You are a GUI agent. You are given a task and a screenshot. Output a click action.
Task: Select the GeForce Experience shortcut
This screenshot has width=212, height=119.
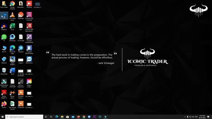pyautogui.click(x=21, y=83)
